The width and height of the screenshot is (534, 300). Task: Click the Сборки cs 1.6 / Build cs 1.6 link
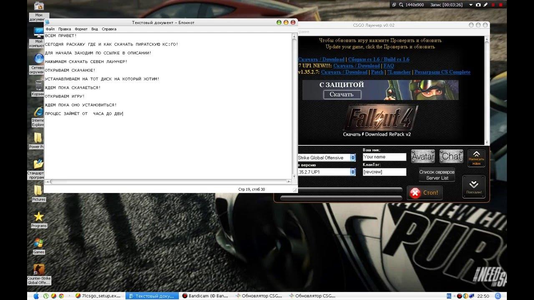pos(378,60)
